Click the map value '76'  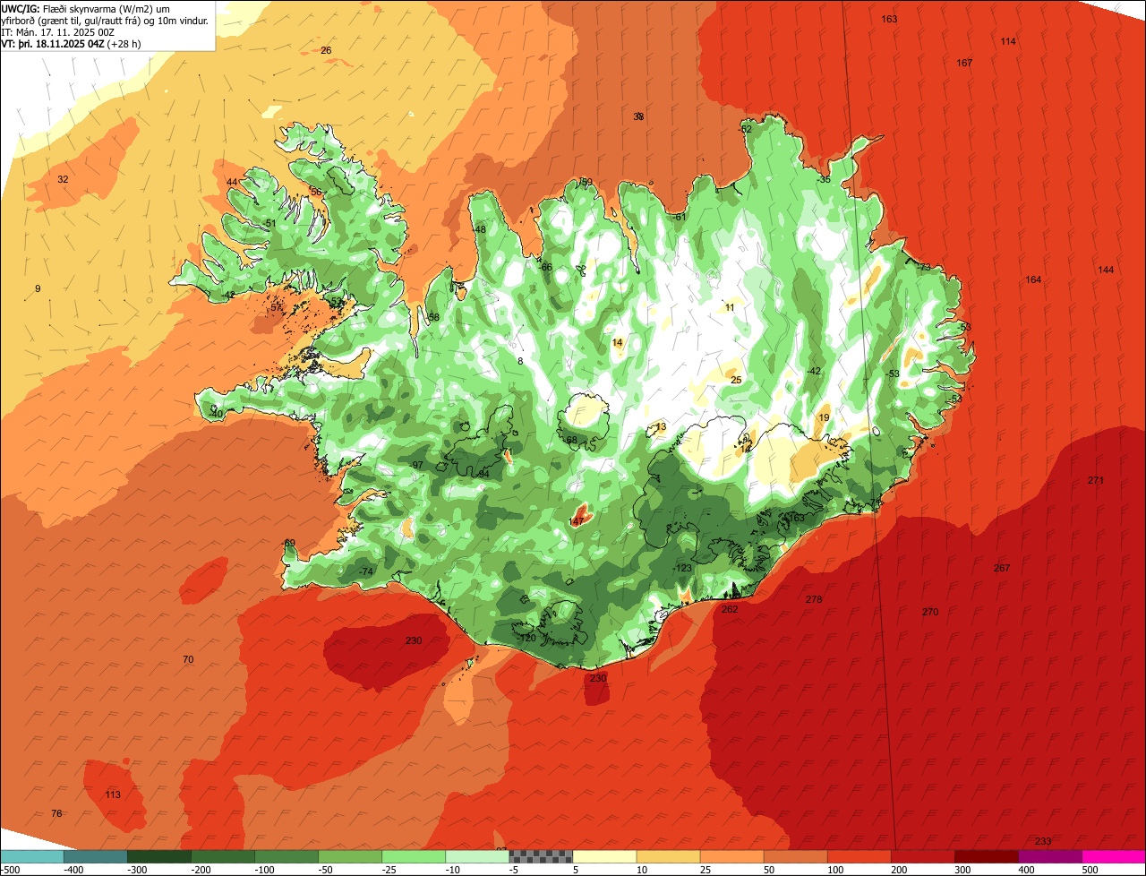pos(57,814)
